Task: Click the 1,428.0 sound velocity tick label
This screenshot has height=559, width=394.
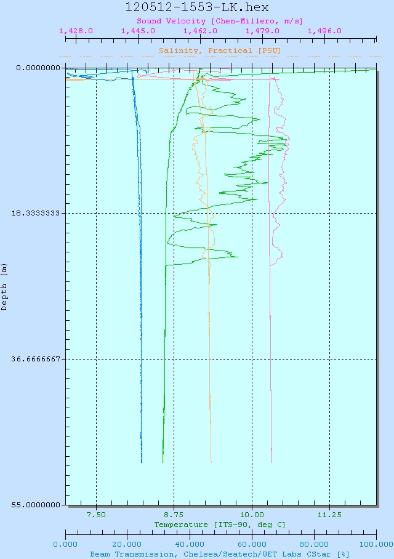Action: [76, 30]
